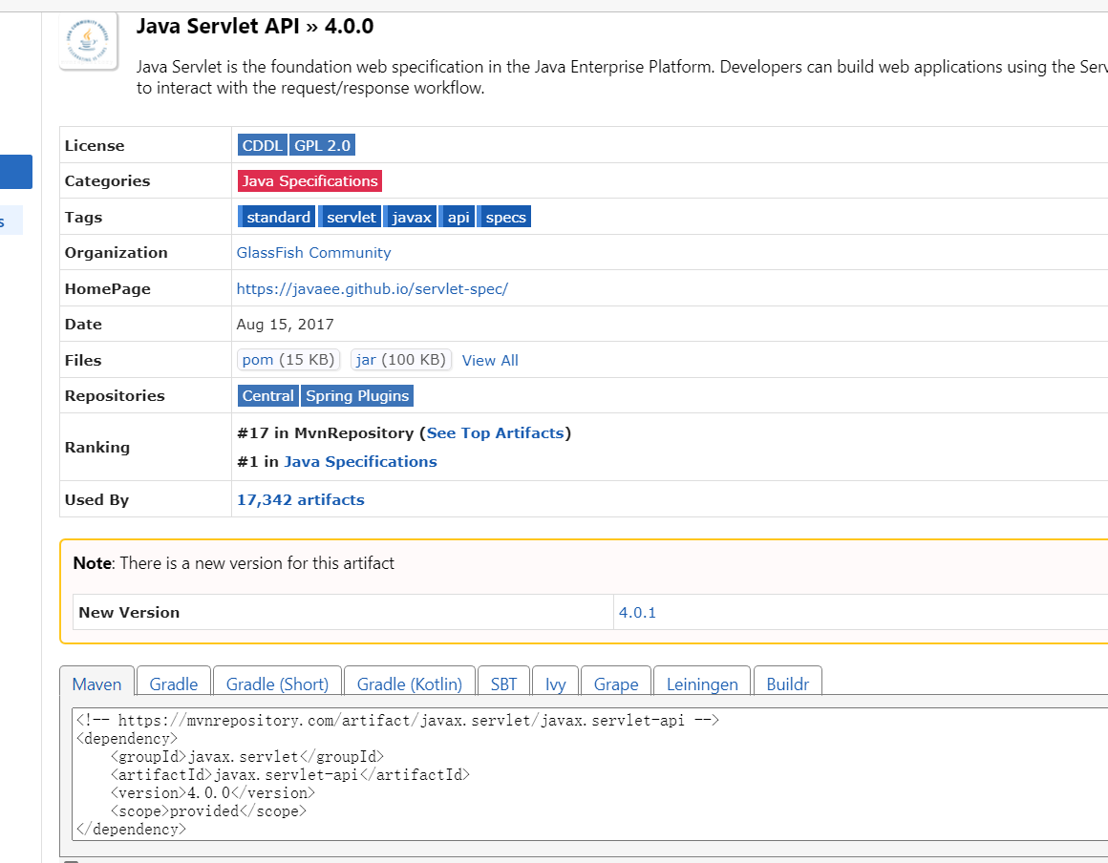This screenshot has width=1108, height=863.
Task: Open GlassFish Community organization link
Action: tap(313, 253)
